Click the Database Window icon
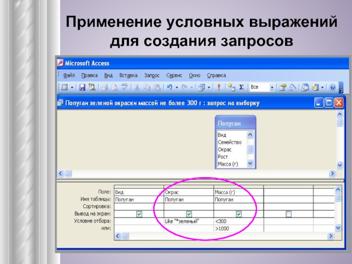Viewport: 352px width, 264px height. (x=305, y=88)
